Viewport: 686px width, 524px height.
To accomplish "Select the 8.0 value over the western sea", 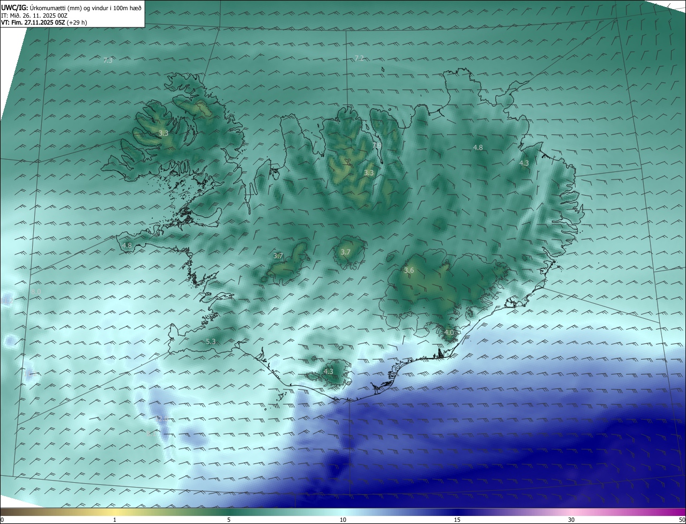I will [35, 291].
